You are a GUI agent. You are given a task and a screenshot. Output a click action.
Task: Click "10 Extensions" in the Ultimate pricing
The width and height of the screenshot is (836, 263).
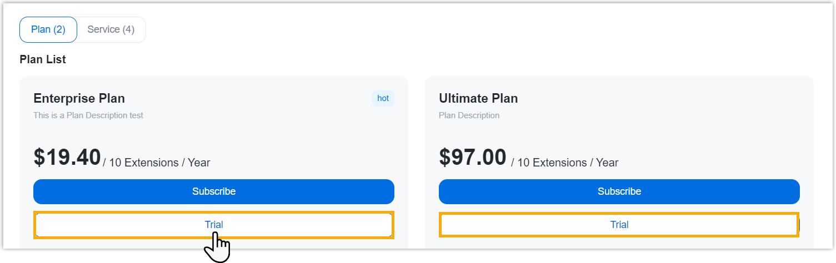tap(552, 163)
